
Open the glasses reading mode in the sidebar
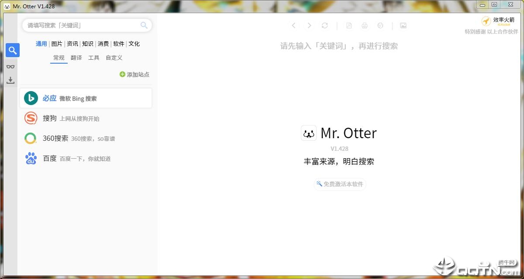(x=10, y=66)
